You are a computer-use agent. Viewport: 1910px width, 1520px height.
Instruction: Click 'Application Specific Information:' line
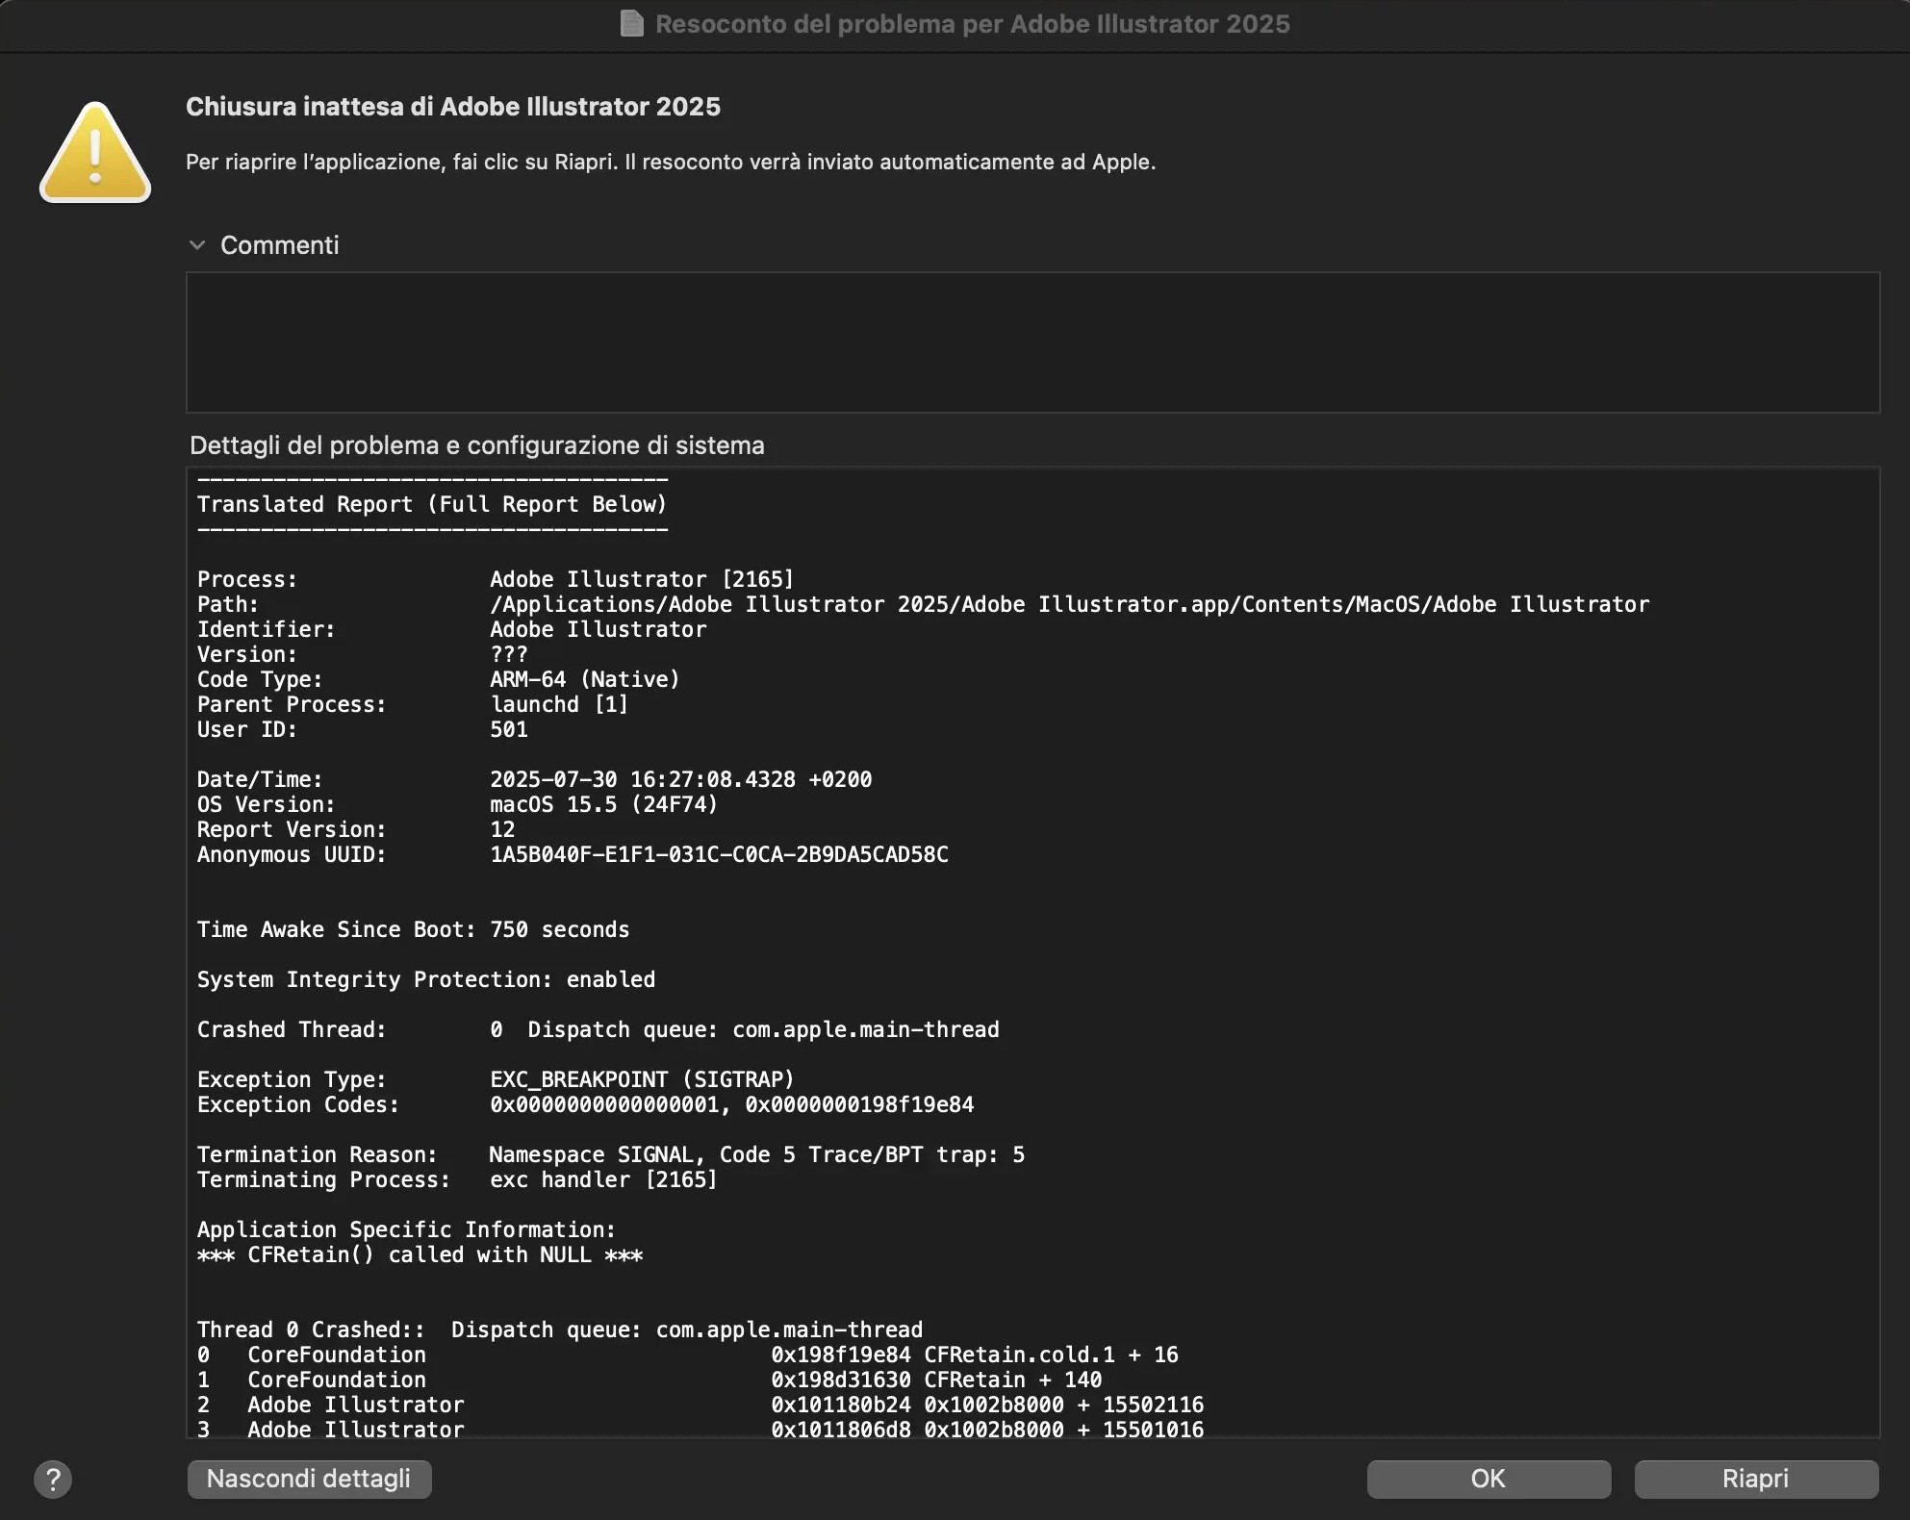coord(406,1229)
